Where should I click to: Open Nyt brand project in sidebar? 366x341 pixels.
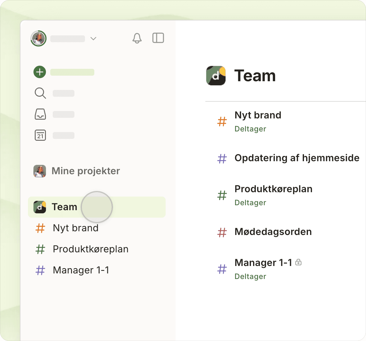click(x=76, y=228)
